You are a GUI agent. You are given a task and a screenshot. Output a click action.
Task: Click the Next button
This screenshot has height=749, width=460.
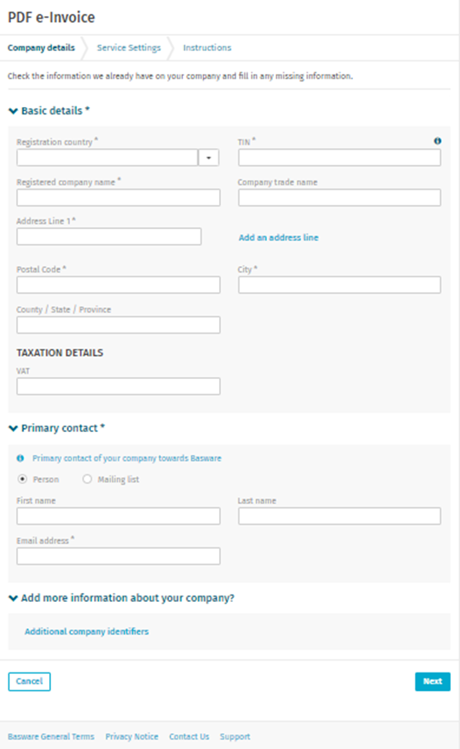pyautogui.click(x=432, y=681)
